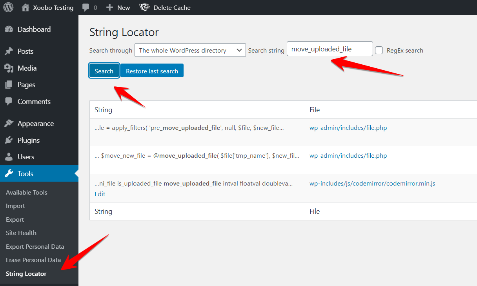This screenshot has width=477, height=286.
Task: Click the Media icon in sidebar
Action: pos(9,68)
